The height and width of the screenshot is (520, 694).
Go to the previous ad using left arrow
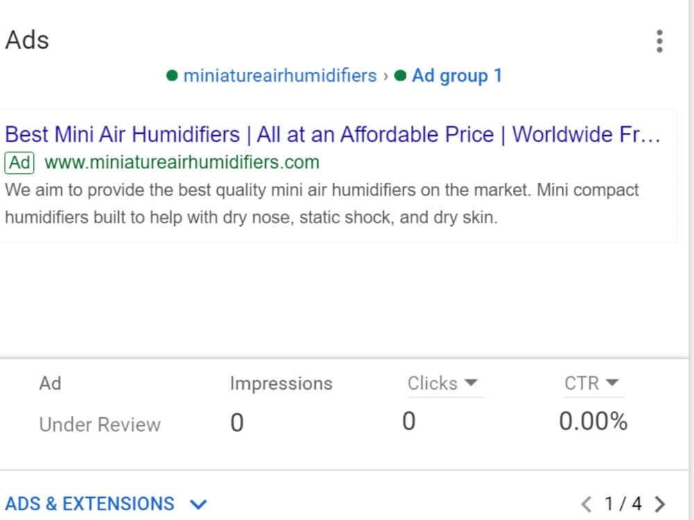[x=586, y=503]
